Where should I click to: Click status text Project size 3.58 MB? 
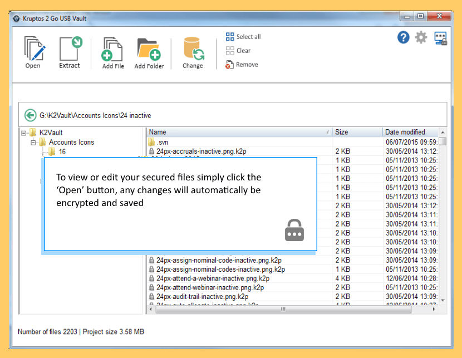(x=113, y=332)
